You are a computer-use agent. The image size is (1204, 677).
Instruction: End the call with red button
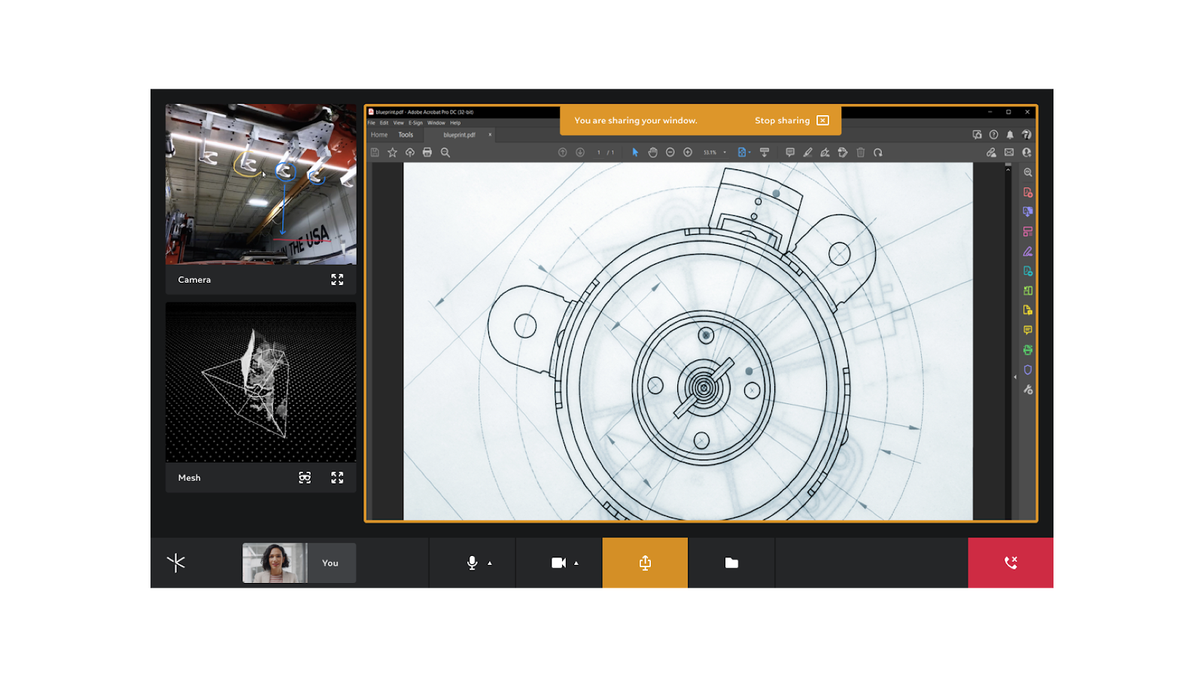[x=1010, y=563]
